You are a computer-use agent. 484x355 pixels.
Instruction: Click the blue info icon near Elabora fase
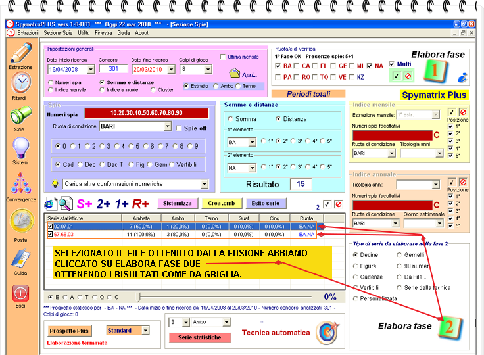tap(462, 78)
